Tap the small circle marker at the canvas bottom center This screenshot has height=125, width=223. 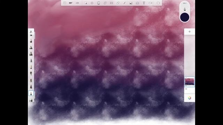[111, 119]
